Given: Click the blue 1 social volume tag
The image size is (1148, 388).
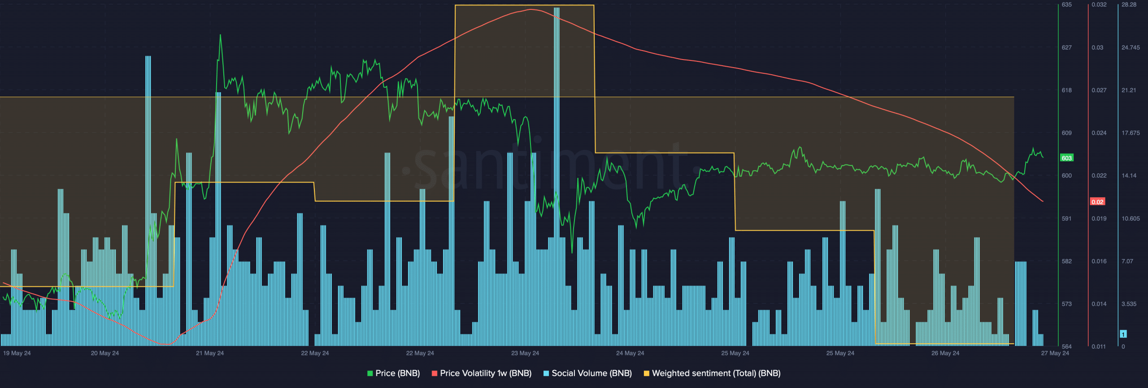Looking at the screenshot, I should [1123, 334].
